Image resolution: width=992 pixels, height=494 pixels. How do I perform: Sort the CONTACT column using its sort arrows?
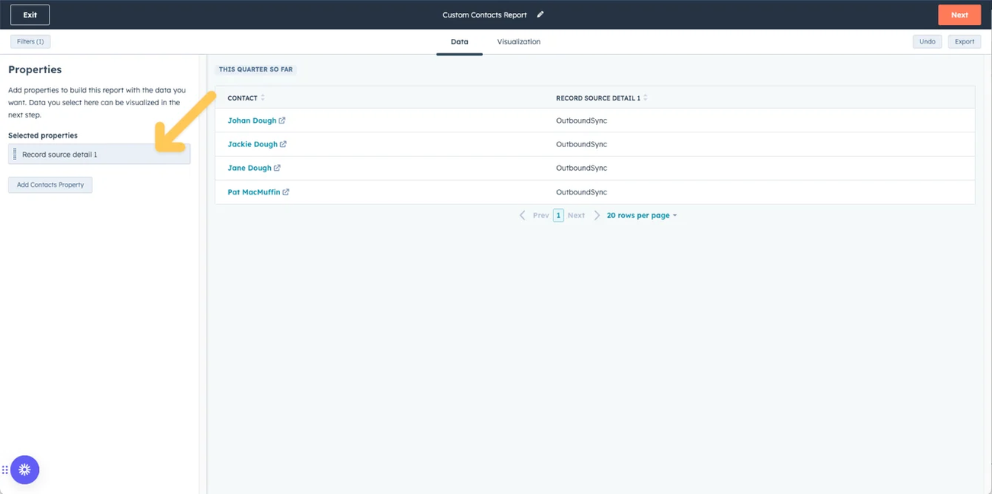(262, 97)
